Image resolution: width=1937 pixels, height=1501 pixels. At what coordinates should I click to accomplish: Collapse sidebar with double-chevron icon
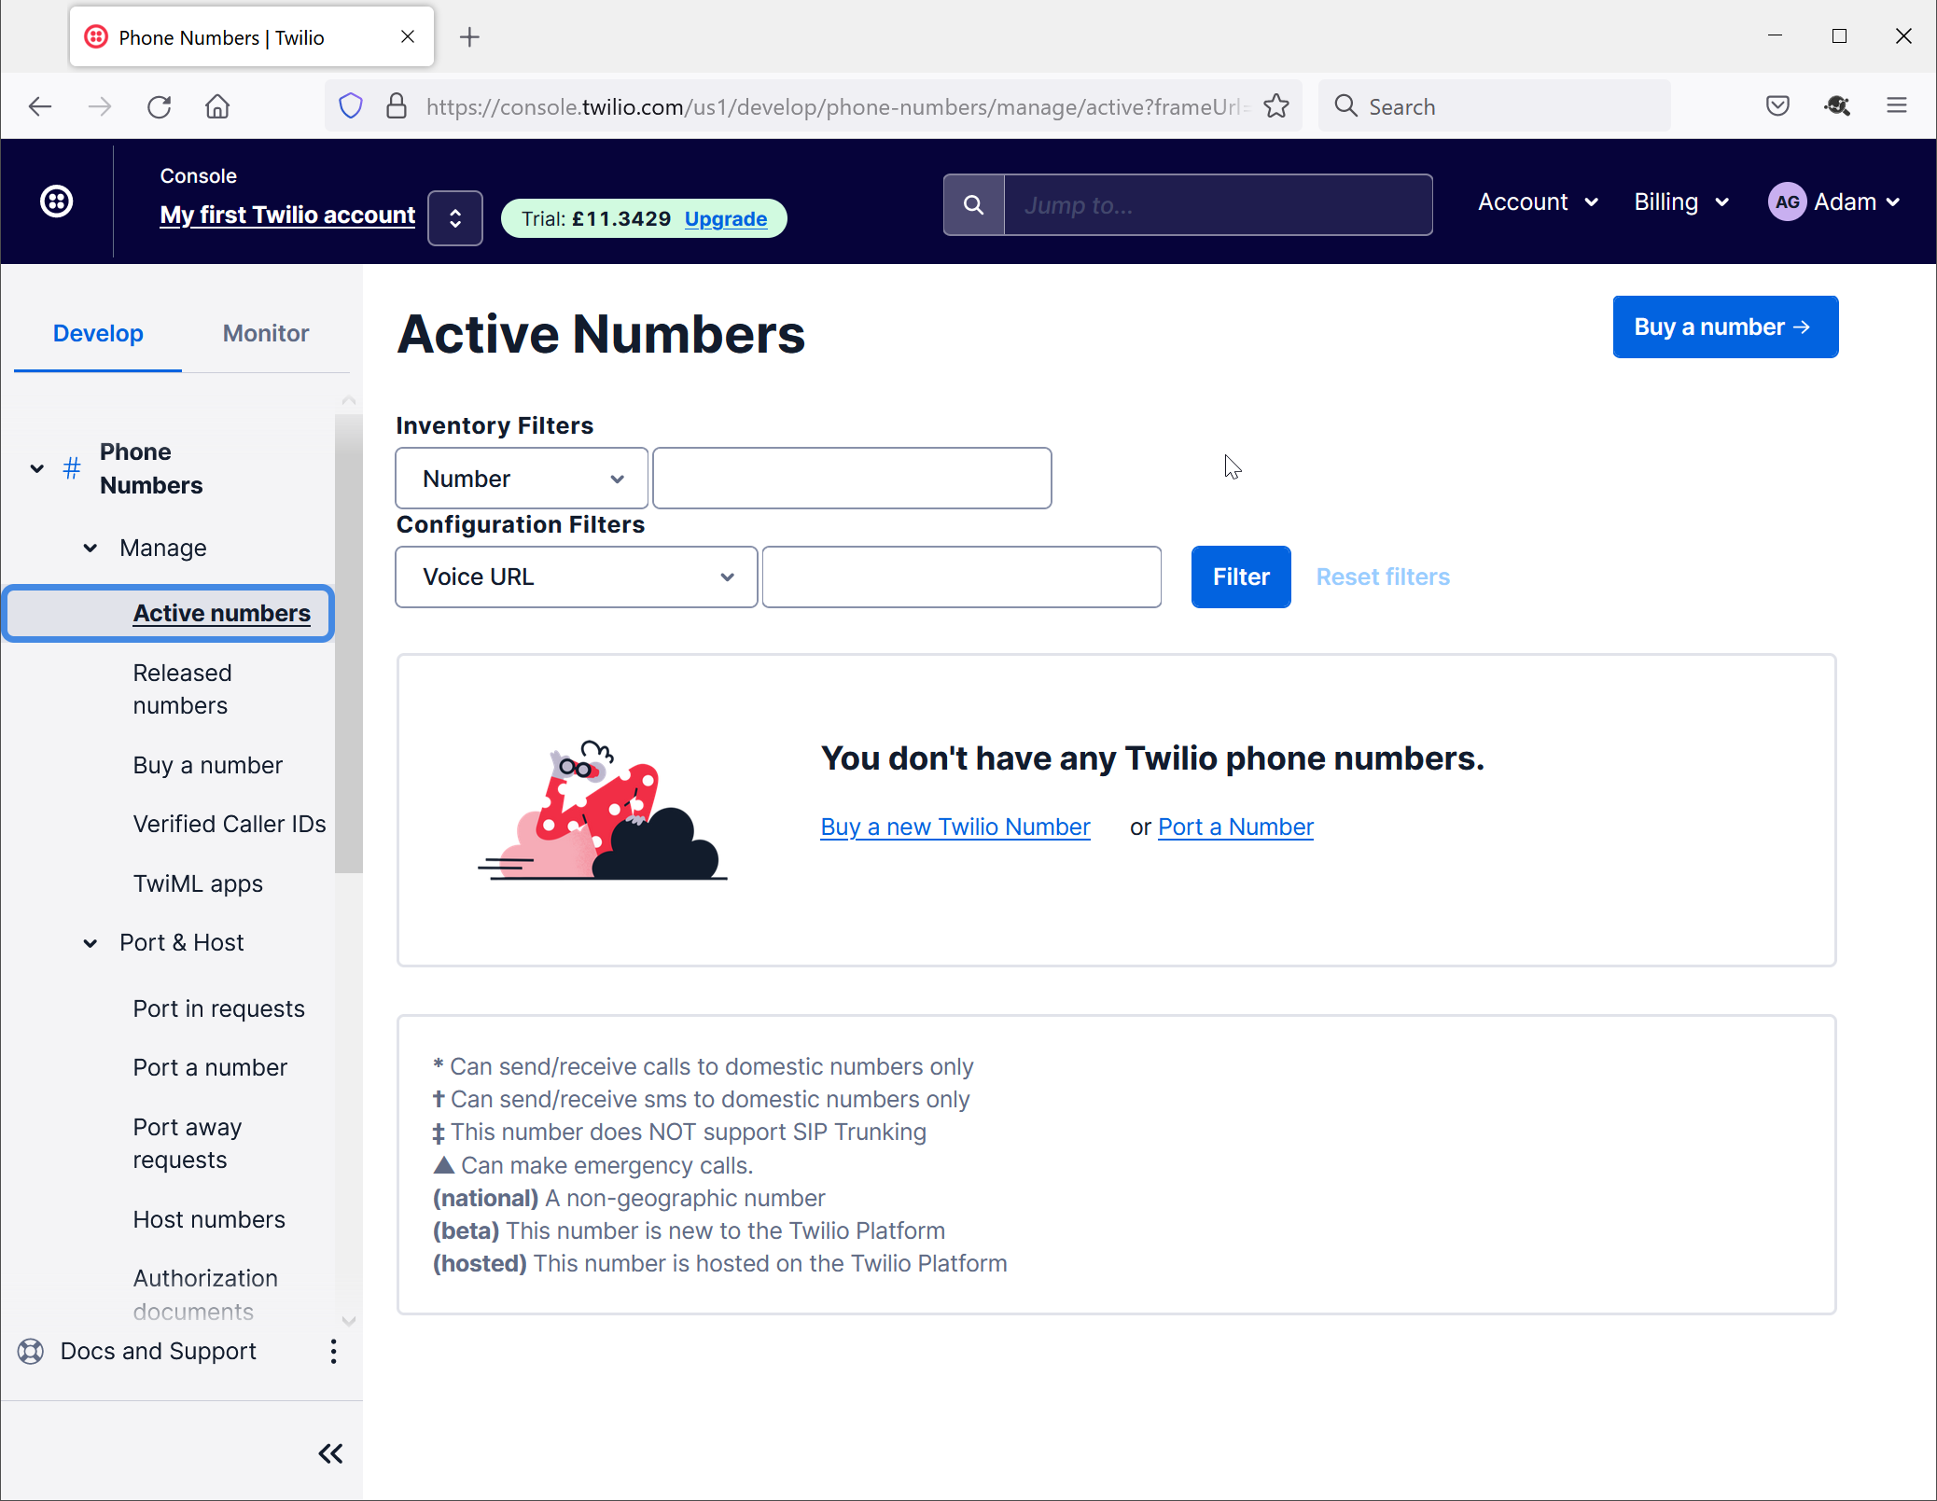pyautogui.click(x=330, y=1453)
